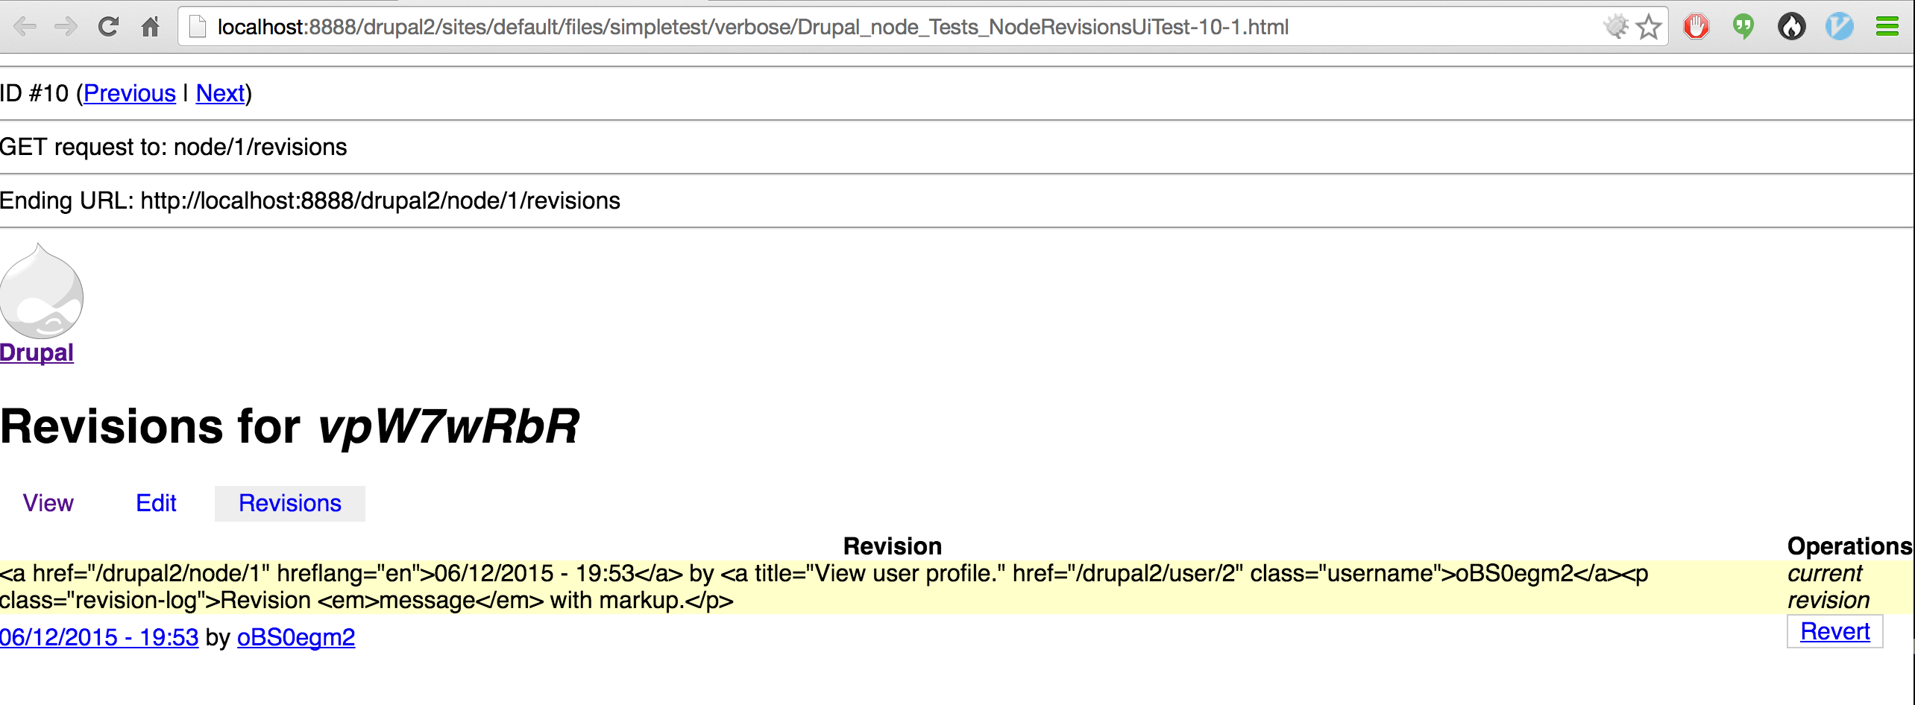Switch to the View tab

pyautogui.click(x=48, y=503)
